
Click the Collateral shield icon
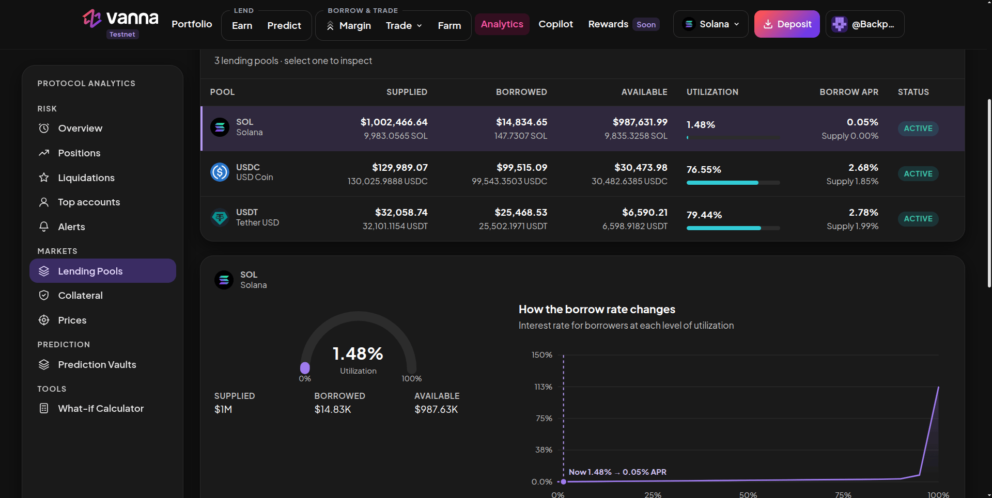pyautogui.click(x=44, y=295)
